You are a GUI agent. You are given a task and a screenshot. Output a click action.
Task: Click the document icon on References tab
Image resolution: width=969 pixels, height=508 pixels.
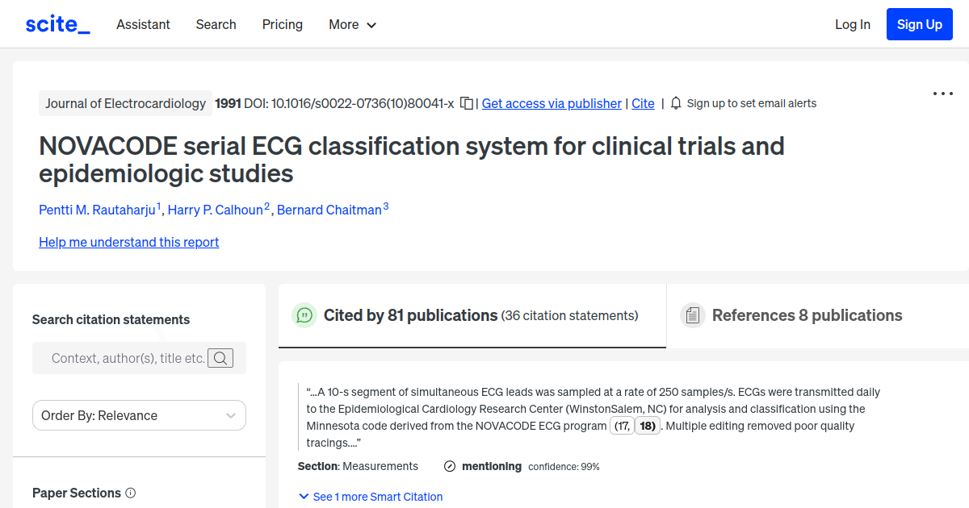point(693,314)
